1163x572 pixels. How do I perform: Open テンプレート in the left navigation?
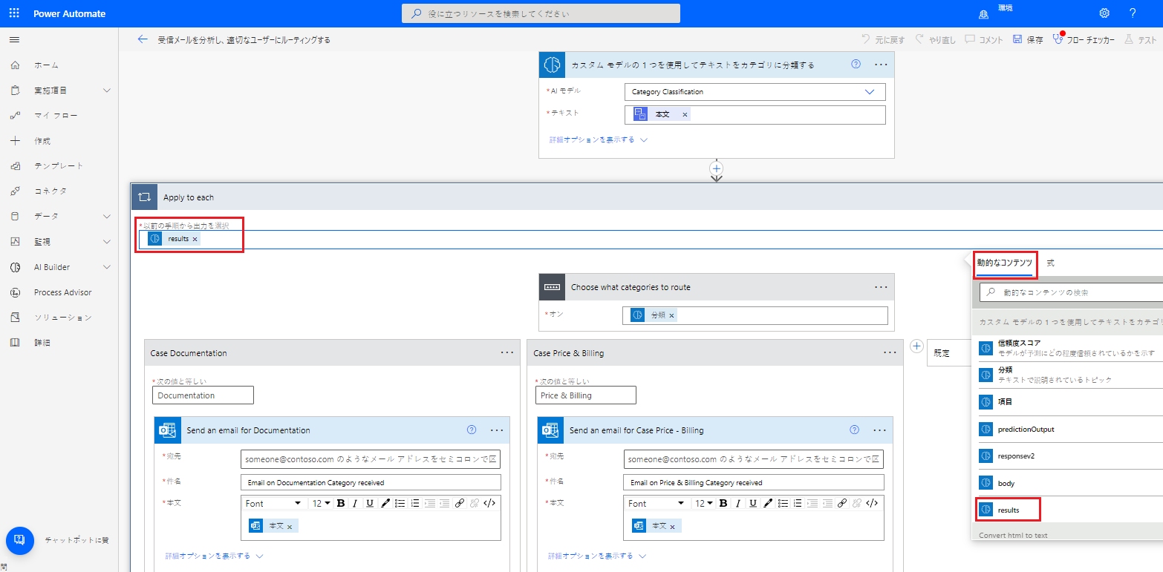tap(59, 166)
